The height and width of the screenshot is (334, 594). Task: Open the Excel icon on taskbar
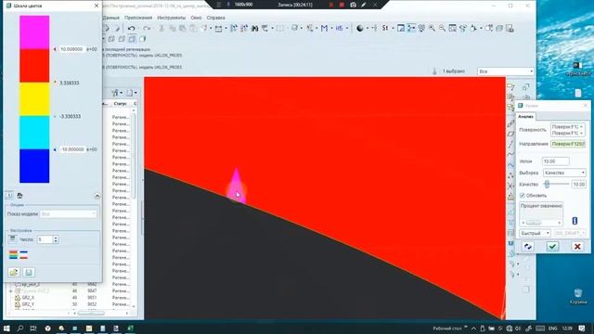point(130,328)
